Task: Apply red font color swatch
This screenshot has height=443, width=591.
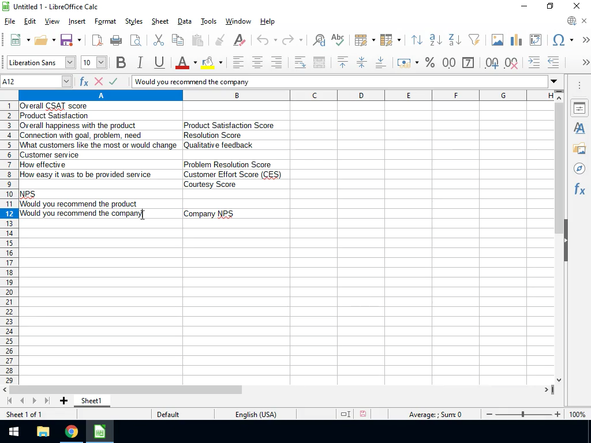Action: click(x=182, y=62)
